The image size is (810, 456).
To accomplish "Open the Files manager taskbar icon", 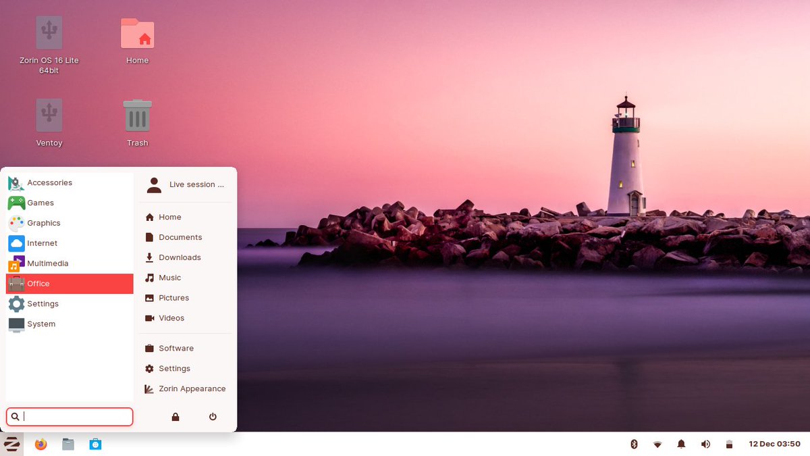I will (68, 444).
